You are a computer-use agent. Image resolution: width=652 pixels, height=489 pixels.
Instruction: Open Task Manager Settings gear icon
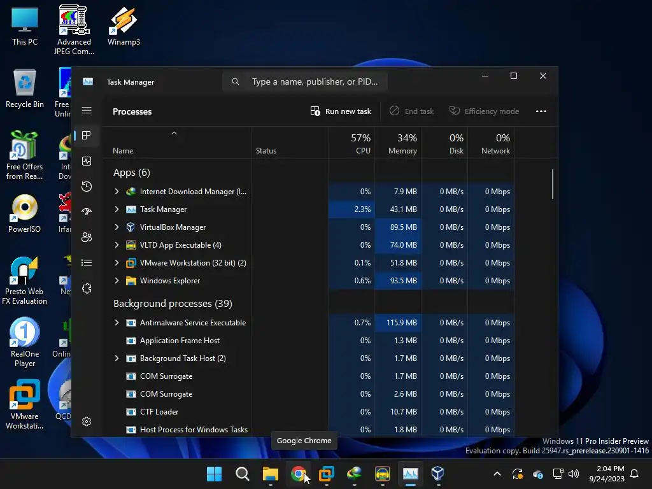pos(87,422)
